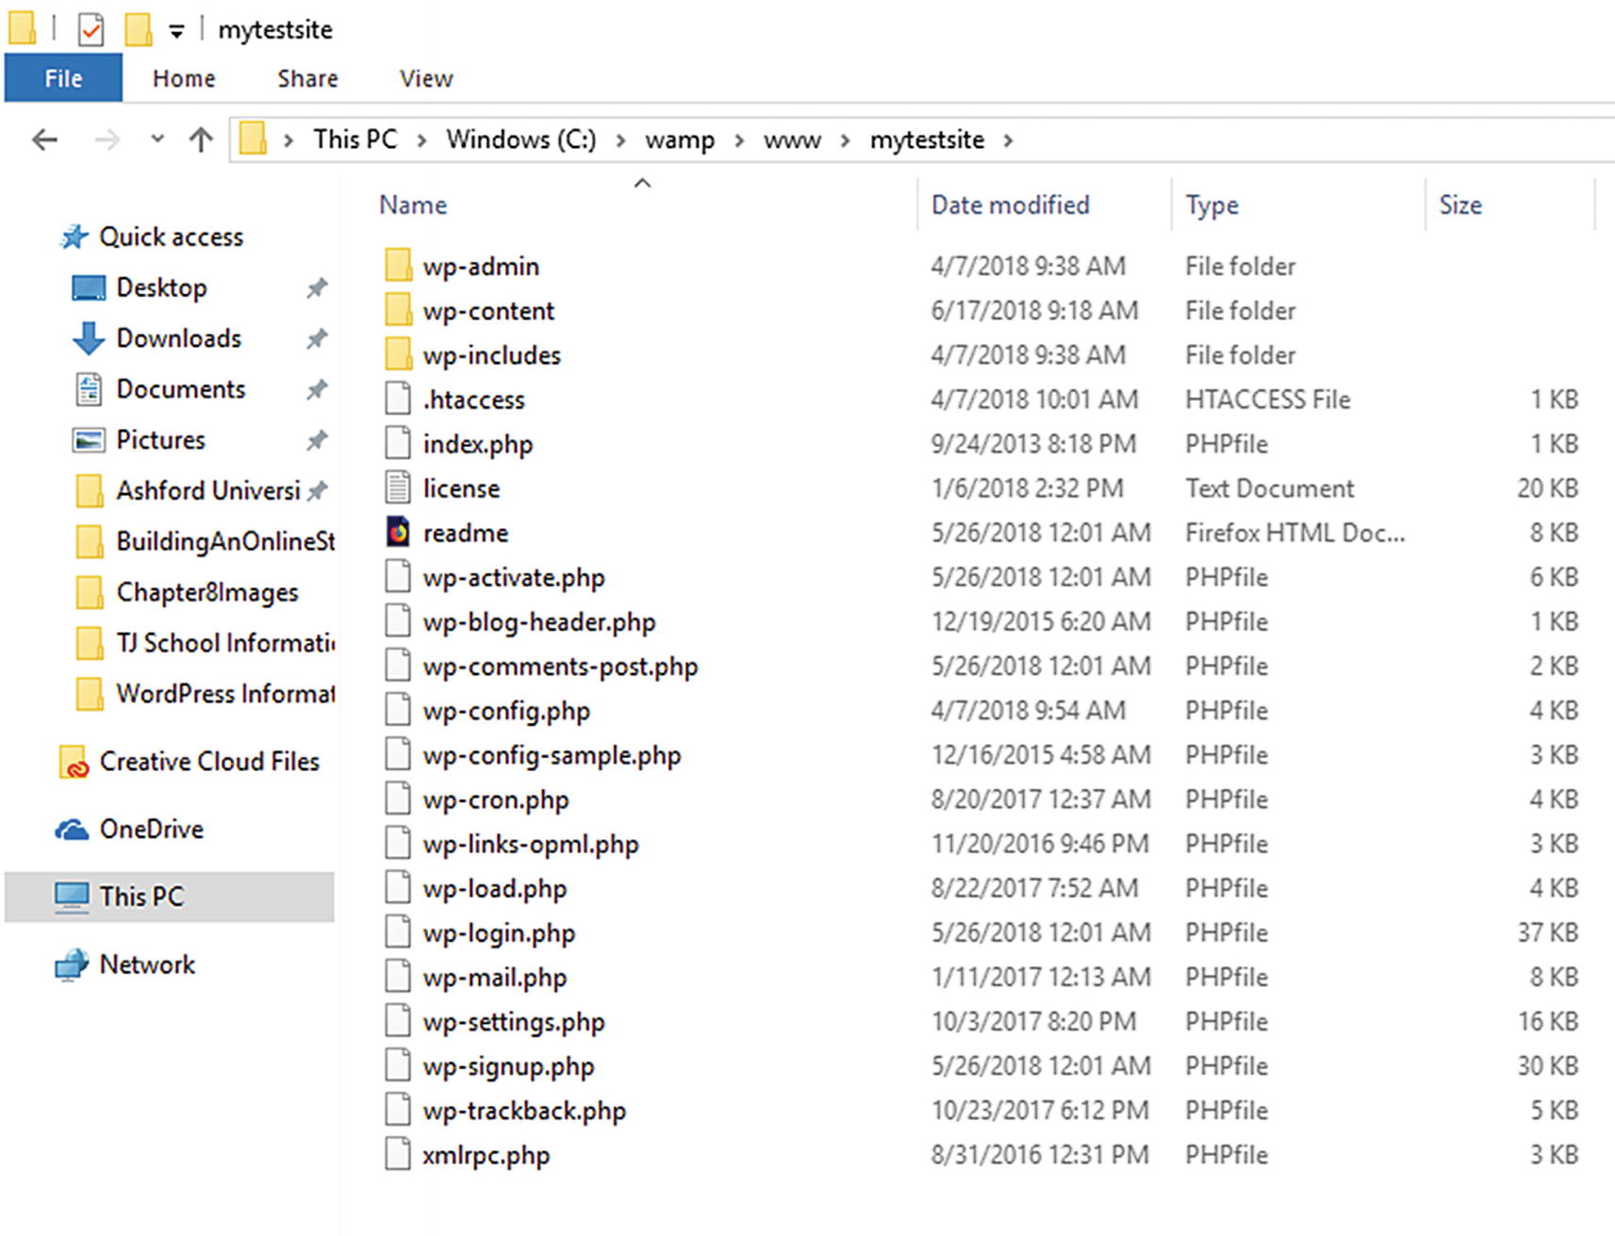
Task: Click the license text document icon
Action: (398, 488)
